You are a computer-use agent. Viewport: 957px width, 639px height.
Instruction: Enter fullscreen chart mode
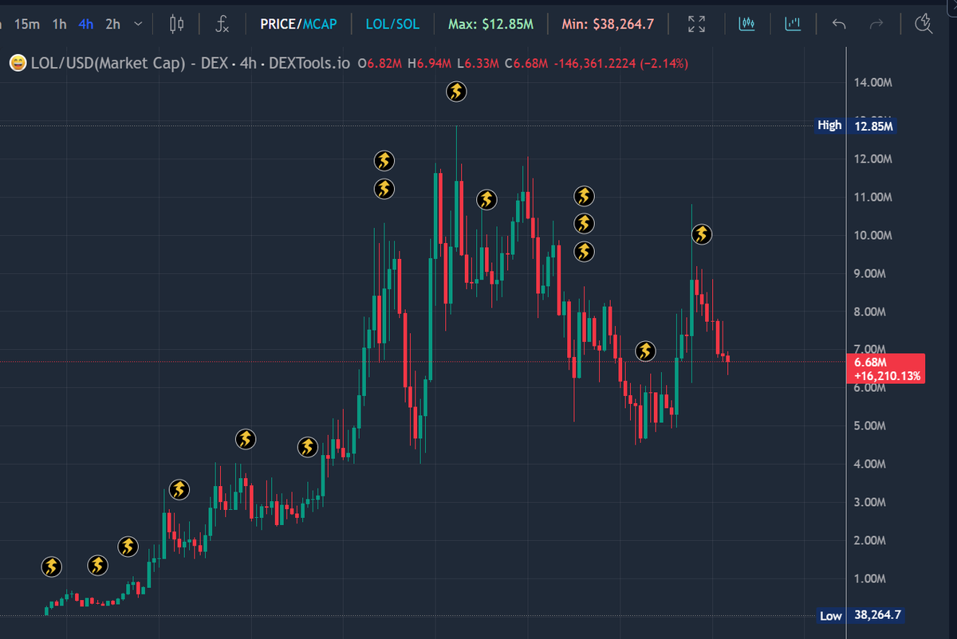696,24
